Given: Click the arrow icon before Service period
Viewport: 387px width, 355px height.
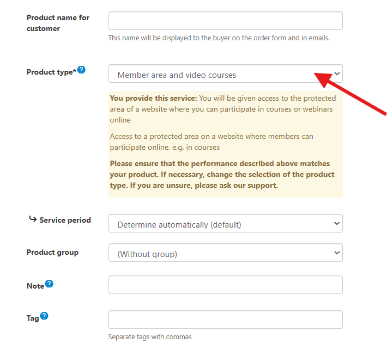Looking at the screenshot, I should [x=33, y=219].
